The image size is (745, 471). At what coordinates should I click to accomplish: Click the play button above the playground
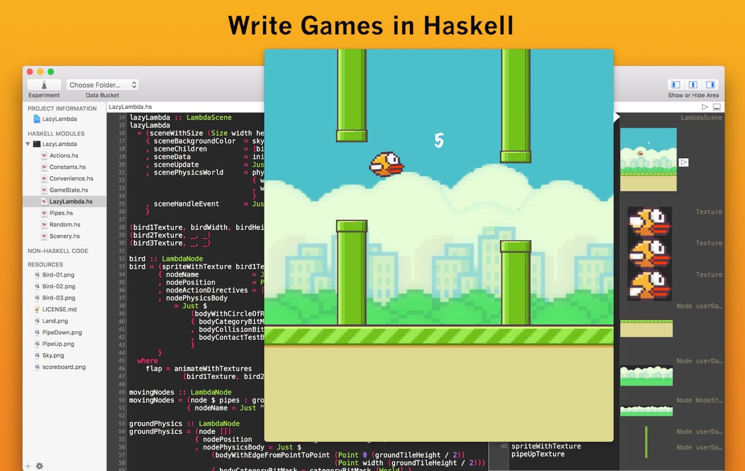(x=704, y=106)
